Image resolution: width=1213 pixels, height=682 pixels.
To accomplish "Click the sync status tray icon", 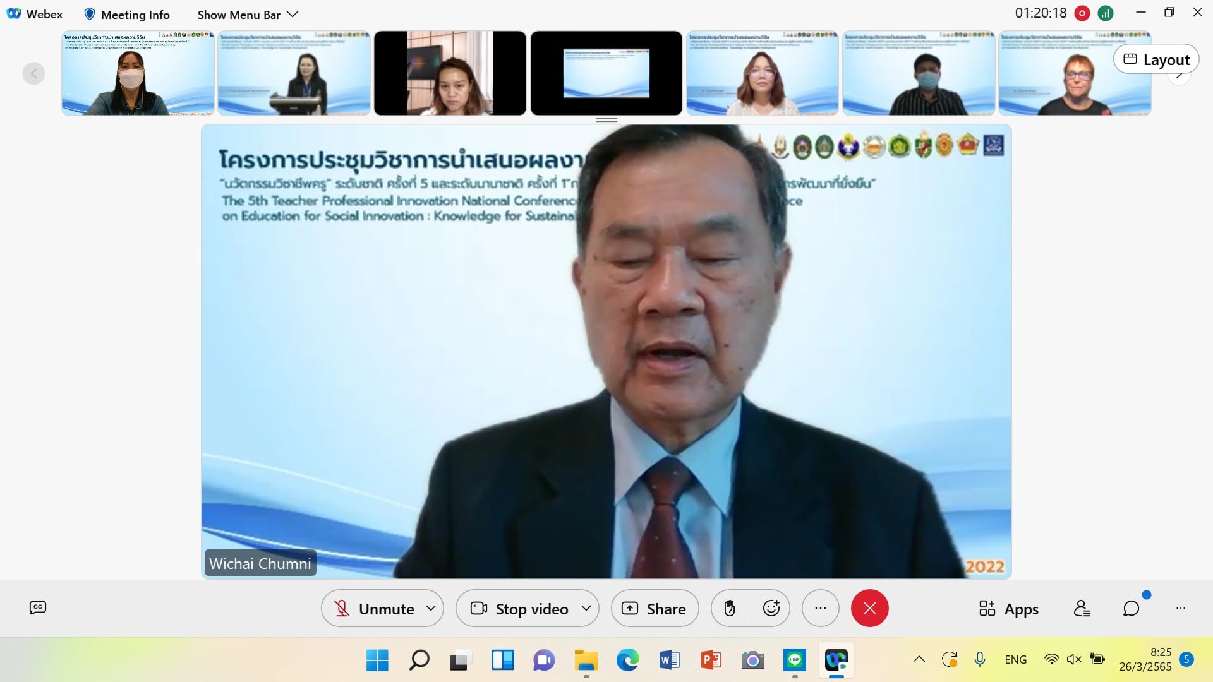I will tap(949, 659).
